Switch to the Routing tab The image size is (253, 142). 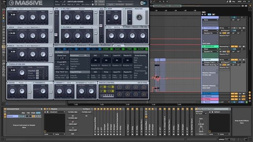[x=106, y=46]
